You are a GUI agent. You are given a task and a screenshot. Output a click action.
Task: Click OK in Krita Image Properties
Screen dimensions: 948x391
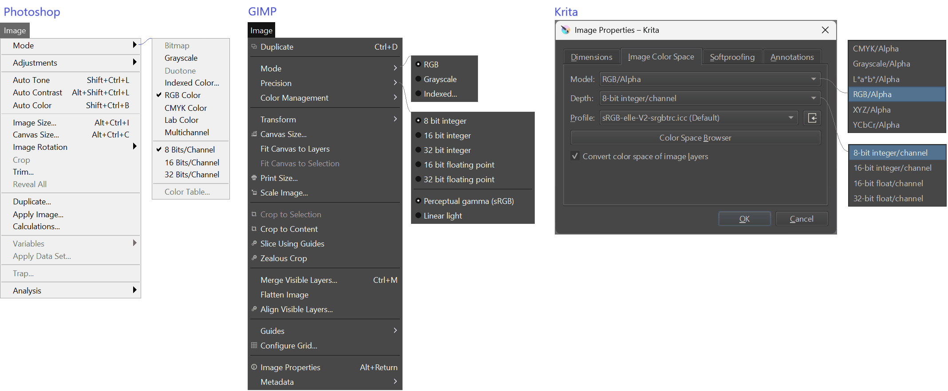[744, 219]
